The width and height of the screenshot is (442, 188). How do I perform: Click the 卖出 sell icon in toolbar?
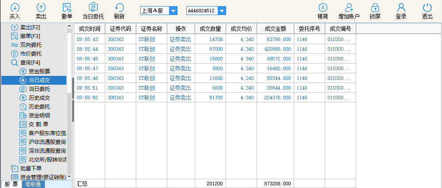(41, 11)
